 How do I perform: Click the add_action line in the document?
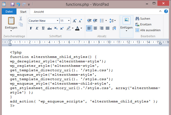pos(84,101)
